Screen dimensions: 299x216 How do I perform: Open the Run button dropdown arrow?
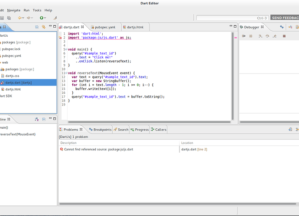(x=45, y=18)
